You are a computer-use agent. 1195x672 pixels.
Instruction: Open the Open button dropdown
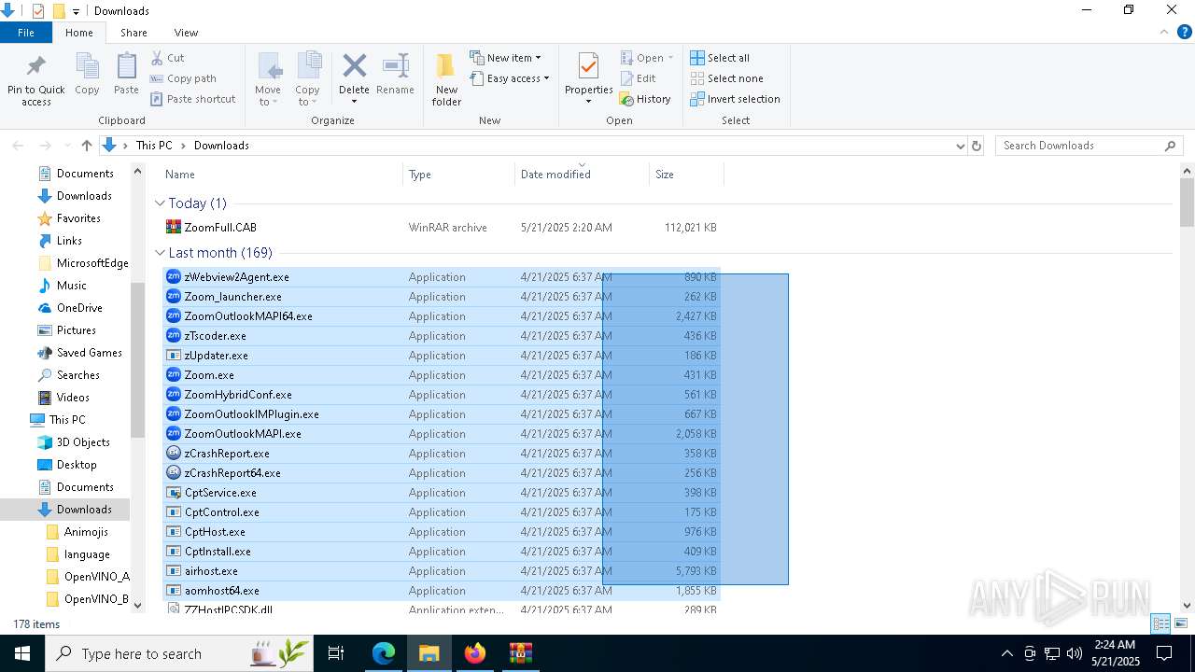click(x=647, y=58)
